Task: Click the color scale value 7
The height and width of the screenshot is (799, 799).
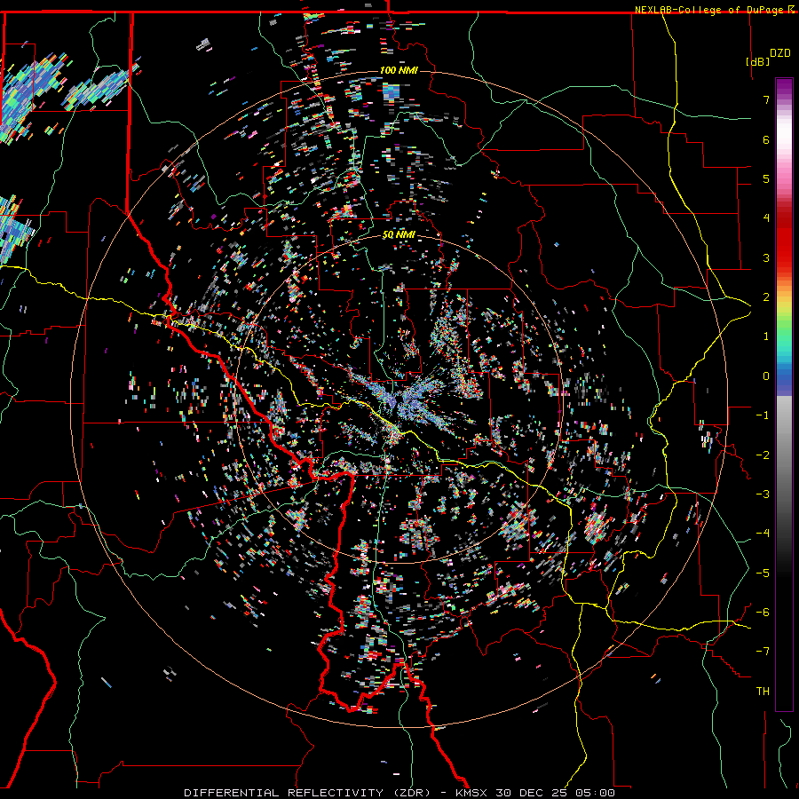Action: [766, 99]
